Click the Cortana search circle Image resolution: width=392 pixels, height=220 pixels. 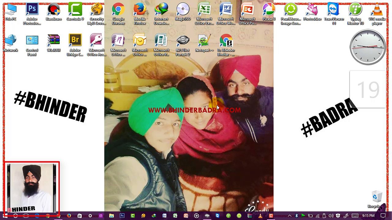click(x=15, y=216)
